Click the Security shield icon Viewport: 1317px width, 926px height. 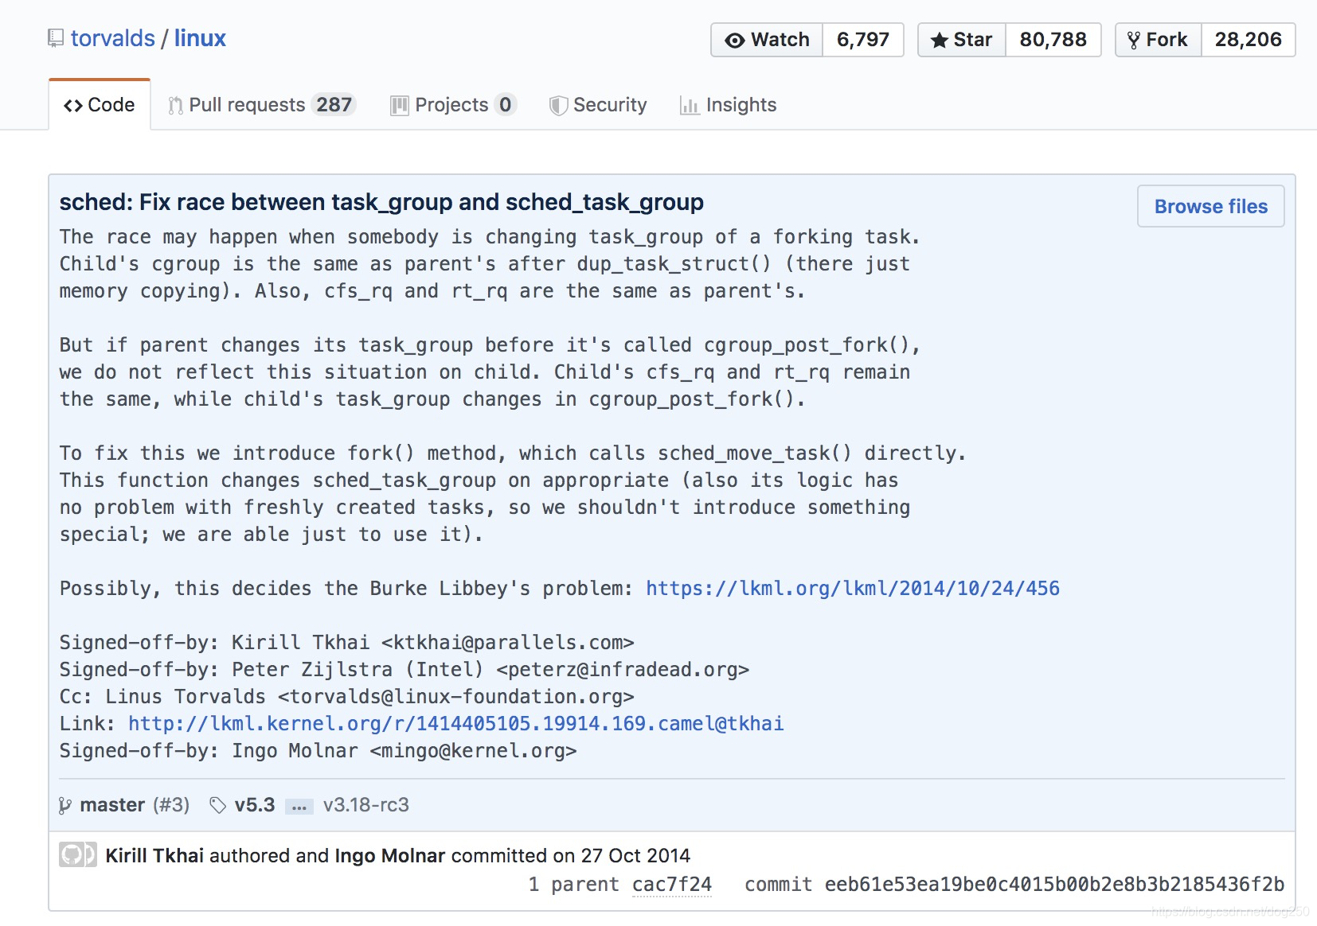coord(558,106)
